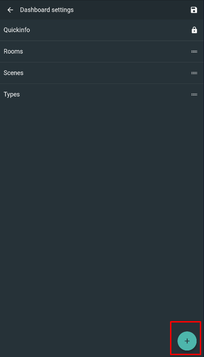
Task: Click the top app bar next to title
Action: (x=132, y=10)
